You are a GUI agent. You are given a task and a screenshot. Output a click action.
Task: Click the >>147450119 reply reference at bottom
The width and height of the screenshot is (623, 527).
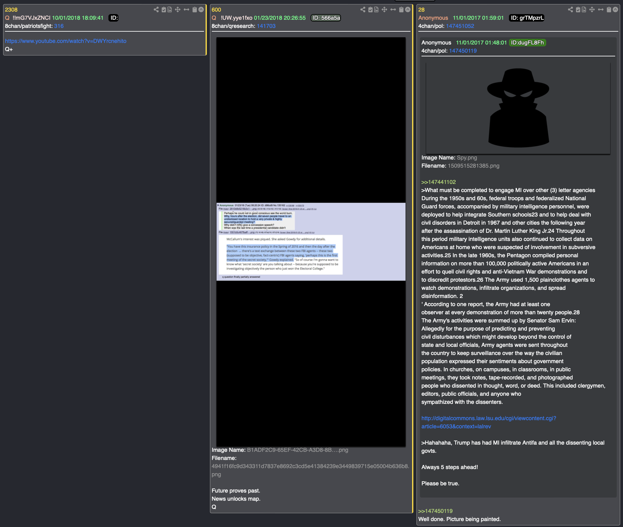(x=435, y=511)
